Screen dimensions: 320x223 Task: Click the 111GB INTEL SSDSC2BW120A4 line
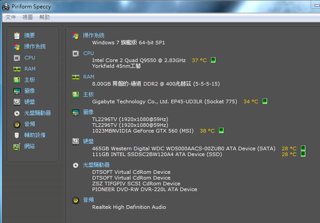click(x=157, y=154)
